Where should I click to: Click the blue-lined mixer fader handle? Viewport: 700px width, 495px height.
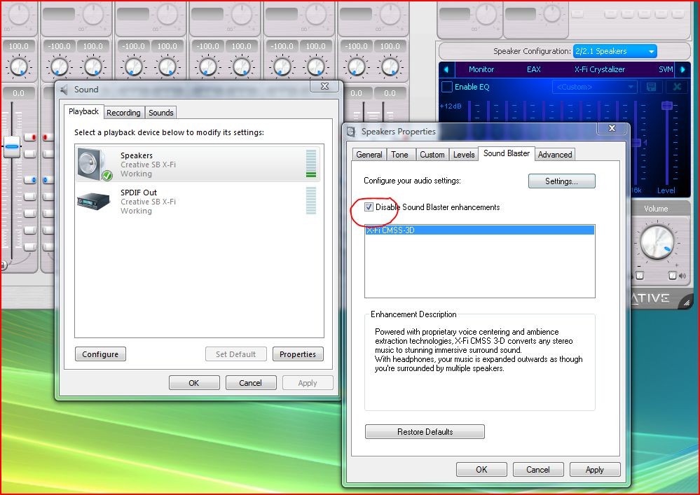click(12, 147)
